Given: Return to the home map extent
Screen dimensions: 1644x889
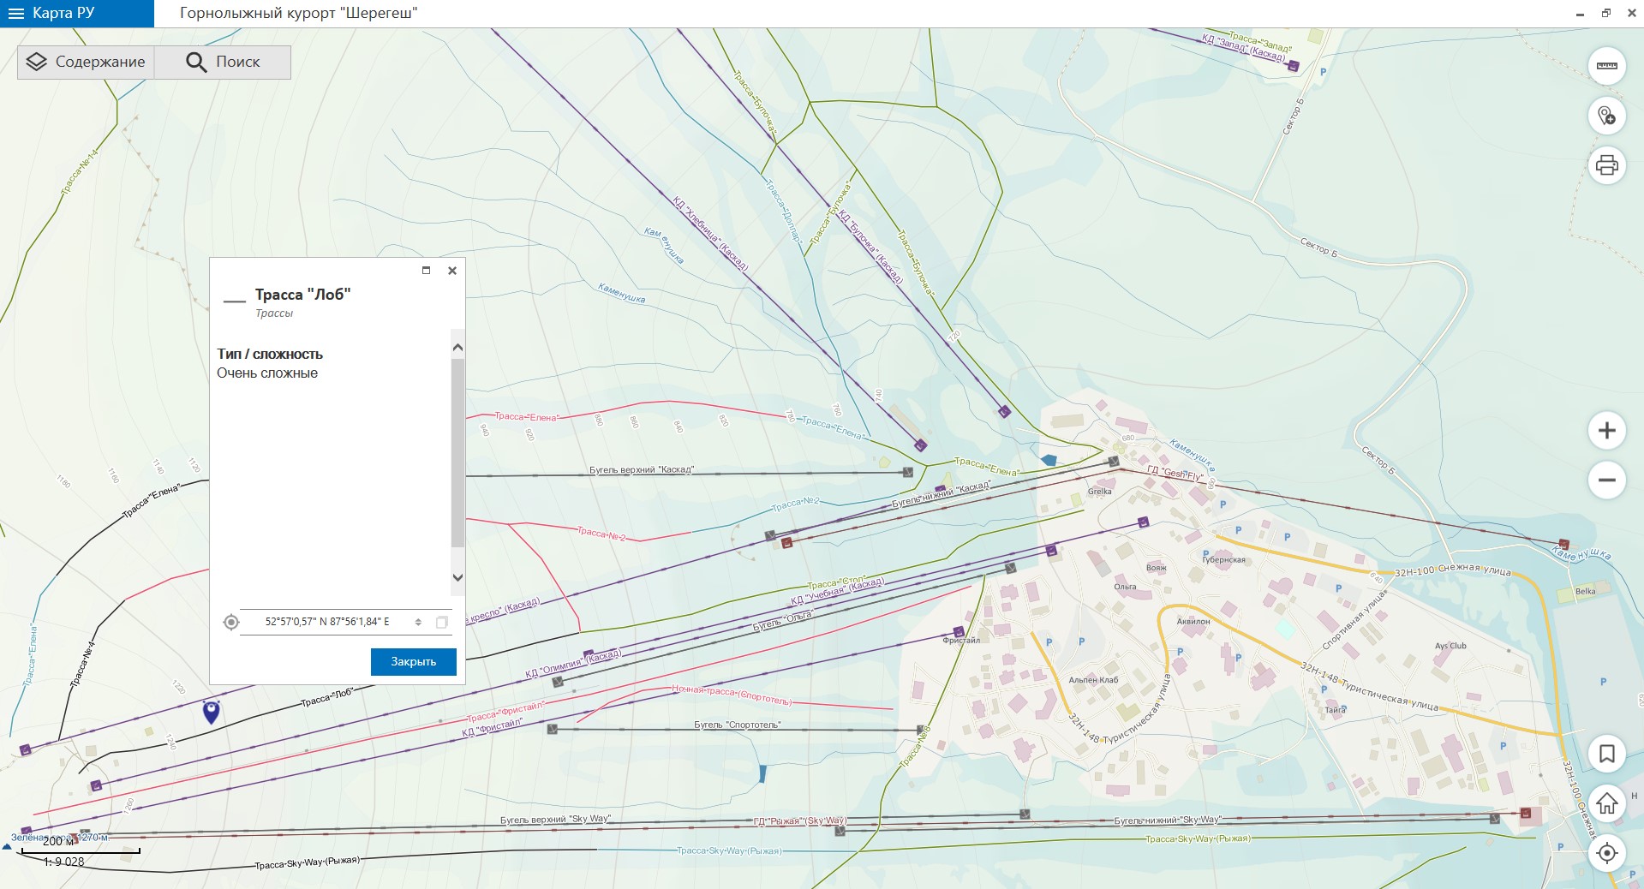Looking at the screenshot, I should pyautogui.click(x=1606, y=803).
